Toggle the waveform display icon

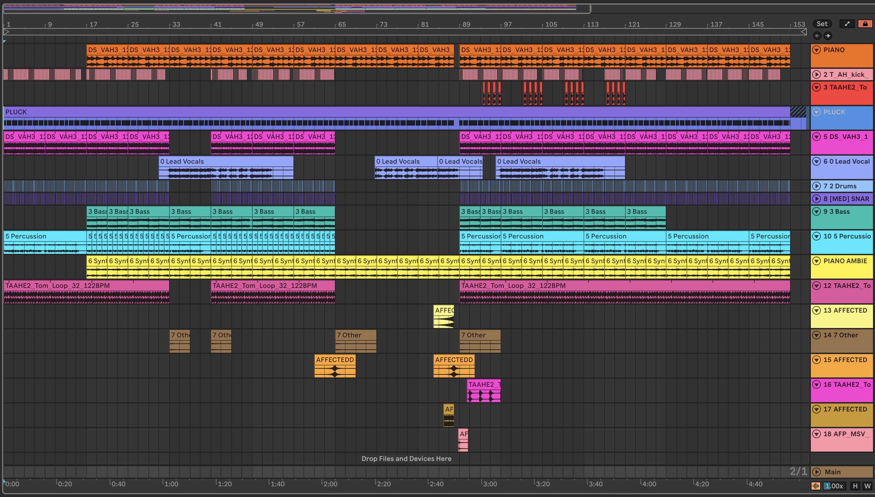pos(816,486)
